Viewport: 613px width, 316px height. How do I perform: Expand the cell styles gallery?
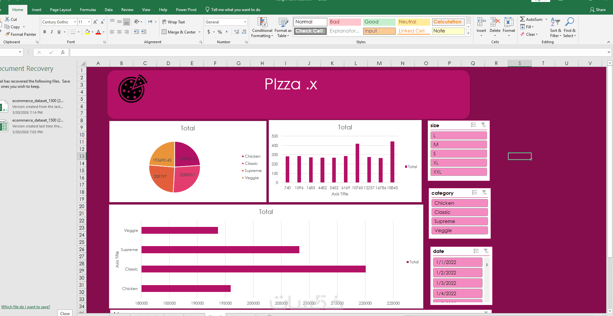coord(469,33)
